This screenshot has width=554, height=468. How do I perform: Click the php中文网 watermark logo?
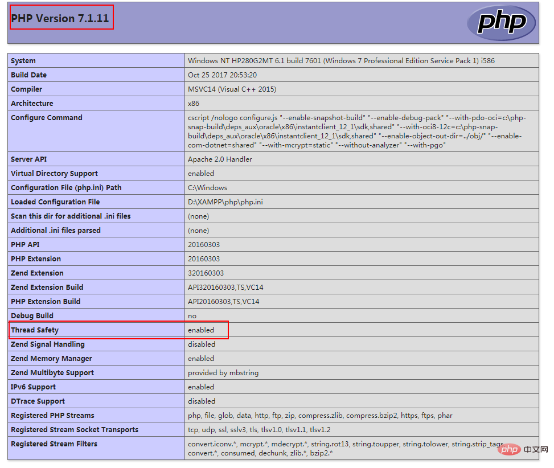522,449
